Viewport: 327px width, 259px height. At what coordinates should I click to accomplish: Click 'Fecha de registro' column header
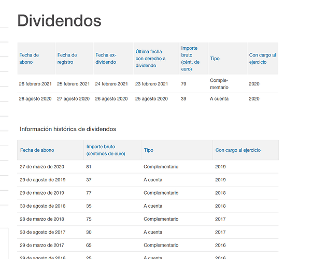tap(67, 59)
